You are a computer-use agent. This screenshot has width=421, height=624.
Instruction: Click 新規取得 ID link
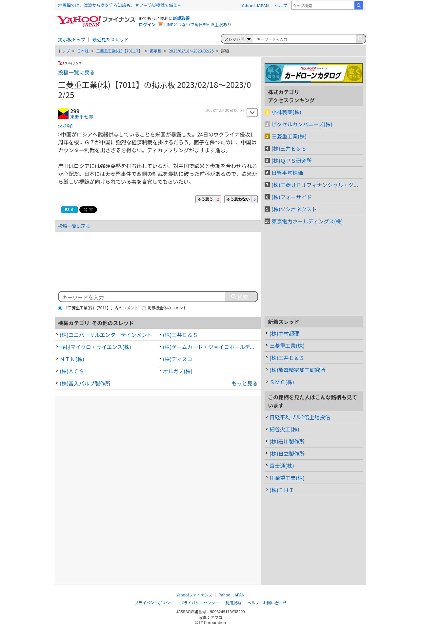pyautogui.click(x=181, y=18)
